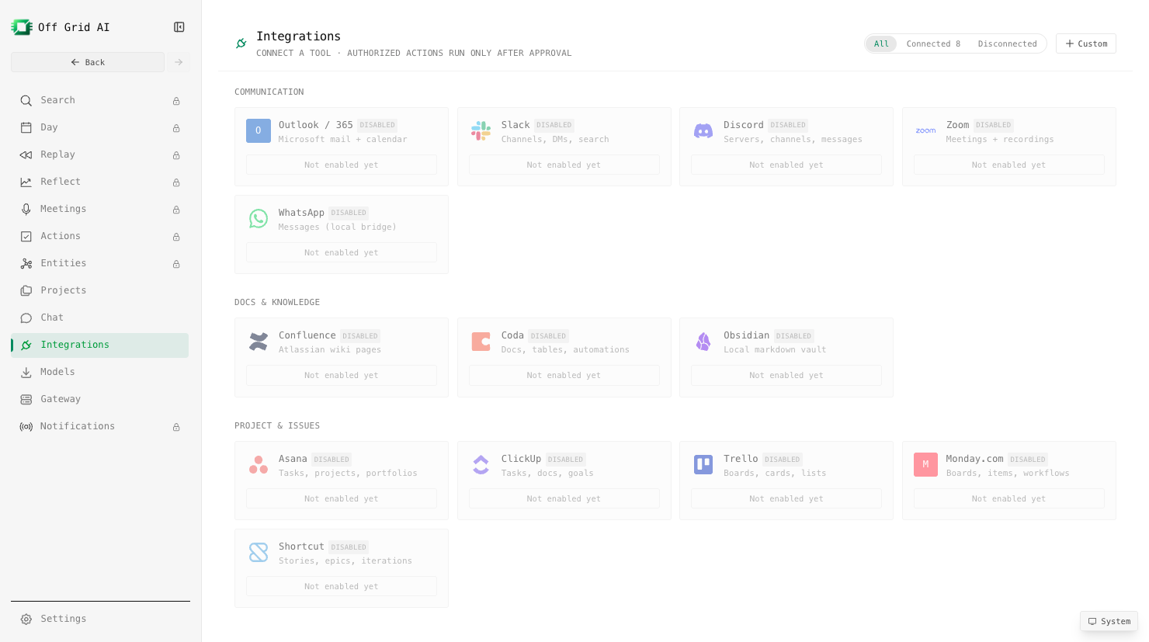Viewport: 1149px width, 642px height.
Task: Click the WhatsApp logo icon
Action: click(x=259, y=219)
